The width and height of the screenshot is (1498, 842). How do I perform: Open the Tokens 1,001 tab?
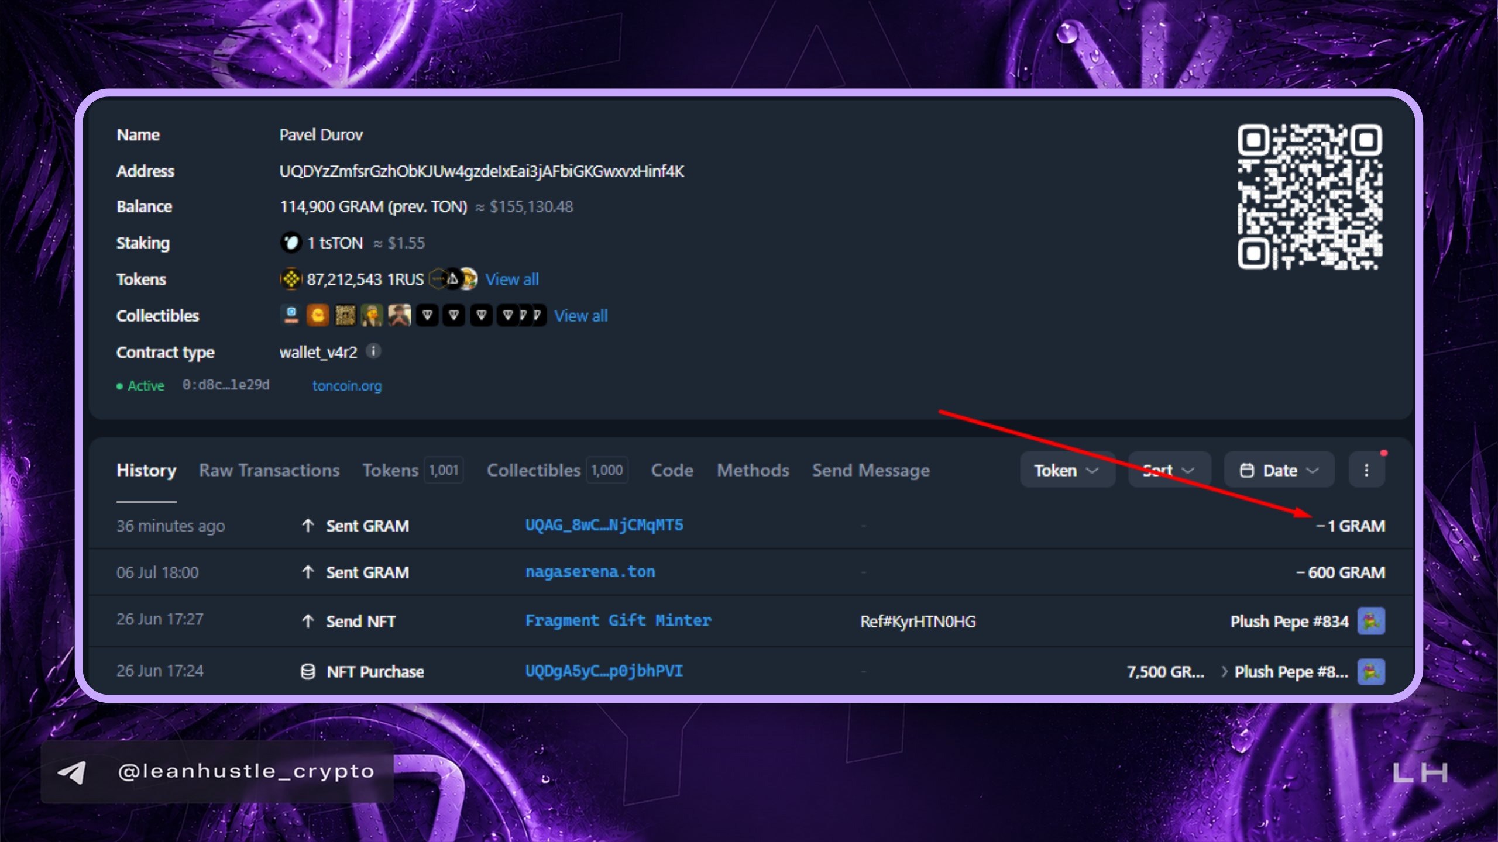click(x=413, y=470)
